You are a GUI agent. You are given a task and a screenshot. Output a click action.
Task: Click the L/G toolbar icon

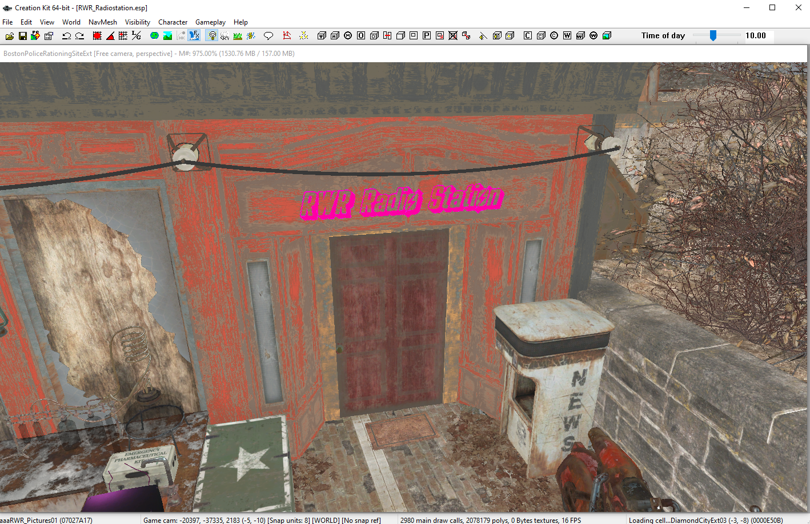136,36
